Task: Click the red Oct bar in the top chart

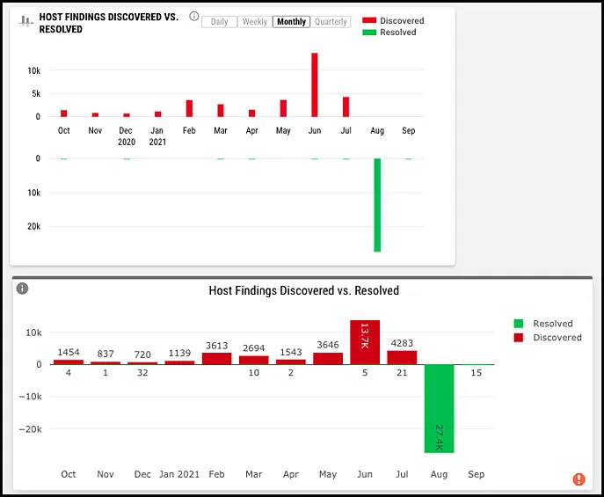Action: pyautogui.click(x=63, y=113)
